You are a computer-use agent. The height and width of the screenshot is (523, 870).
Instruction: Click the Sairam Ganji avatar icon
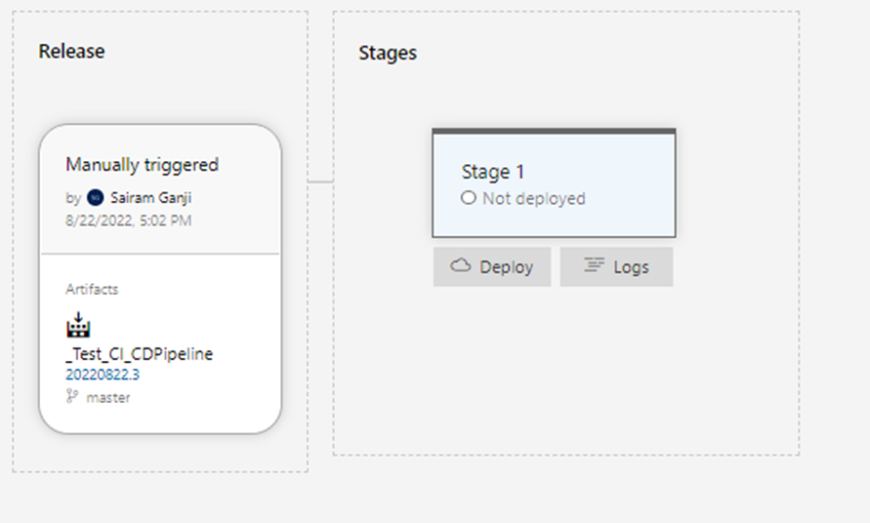coord(96,197)
